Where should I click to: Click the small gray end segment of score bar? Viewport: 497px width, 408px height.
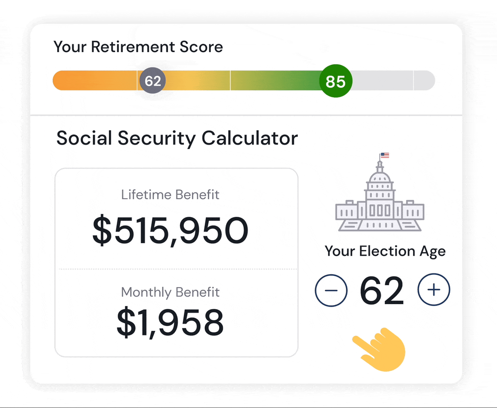pyautogui.click(x=424, y=81)
